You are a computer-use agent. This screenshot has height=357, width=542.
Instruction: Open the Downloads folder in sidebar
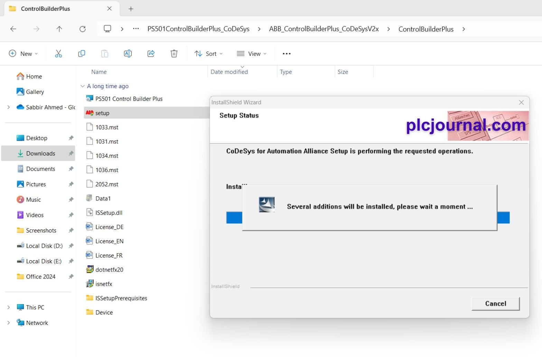click(38, 153)
